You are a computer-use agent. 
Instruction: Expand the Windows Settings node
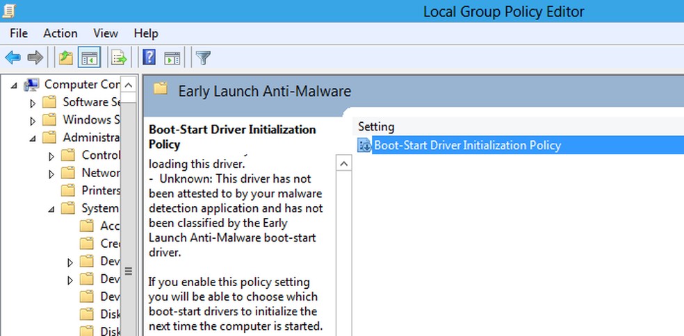[32, 121]
